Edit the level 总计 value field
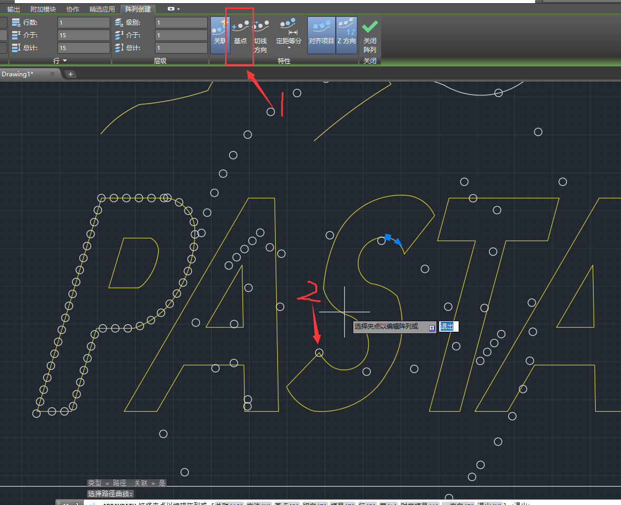The height and width of the screenshot is (505, 621). 181,48
